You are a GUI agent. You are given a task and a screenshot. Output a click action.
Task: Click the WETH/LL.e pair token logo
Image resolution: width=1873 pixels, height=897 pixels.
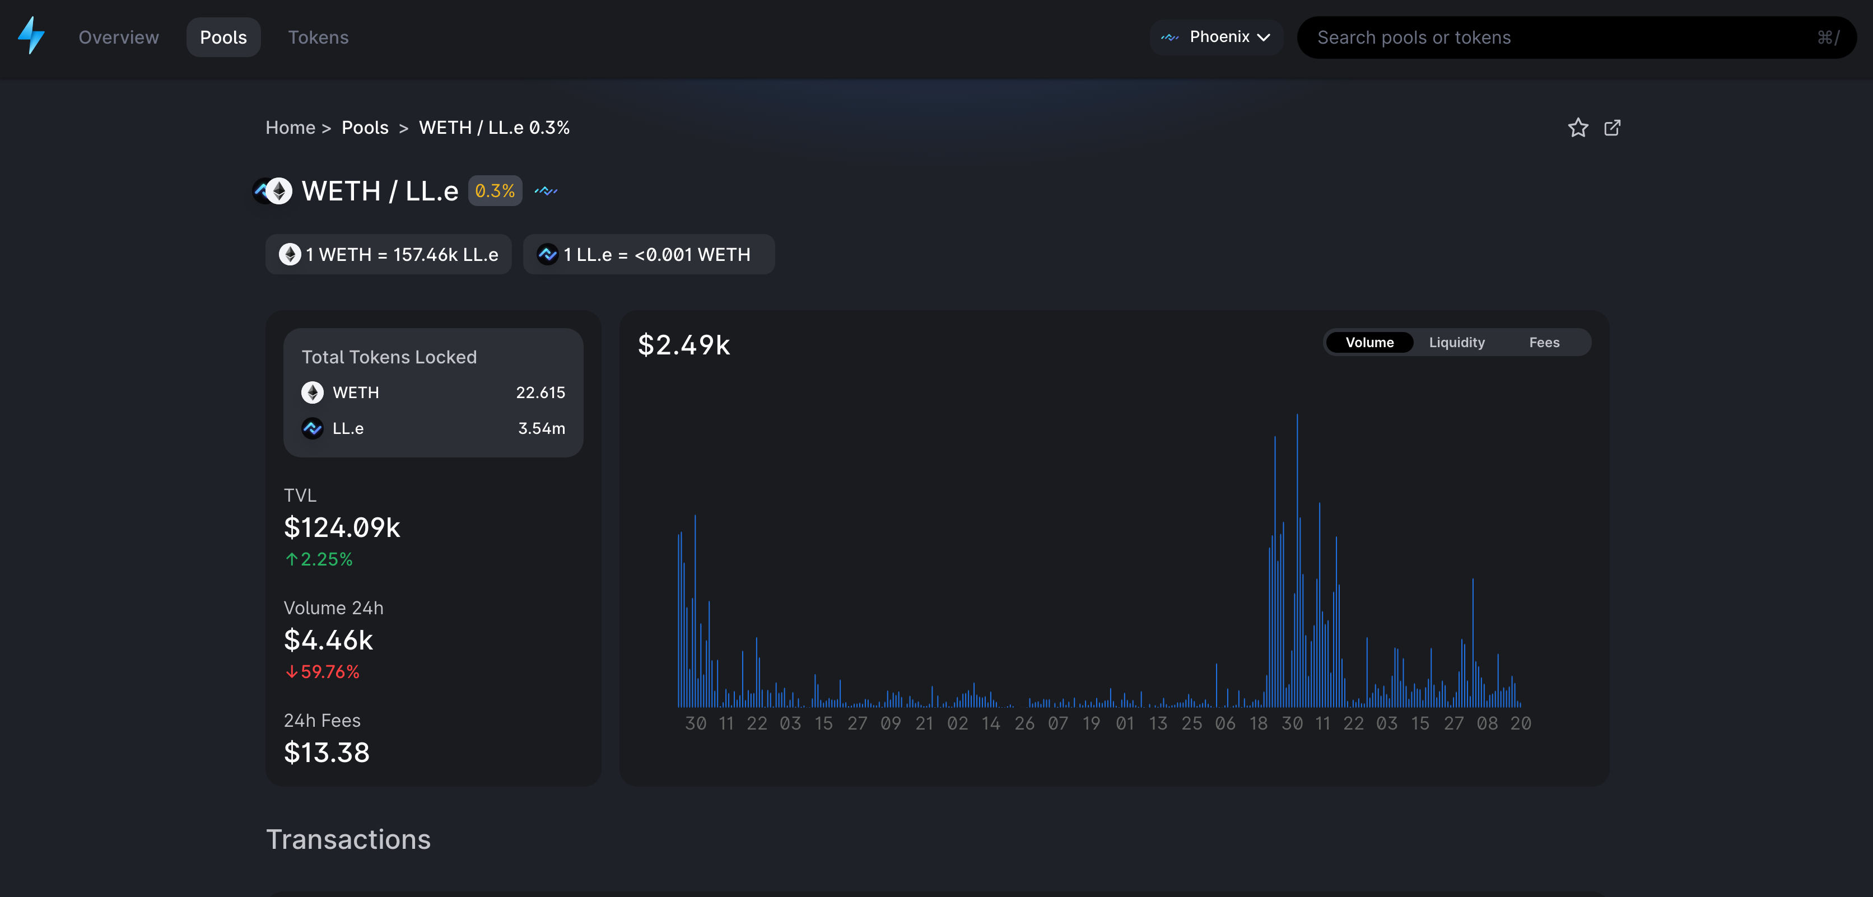tap(273, 191)
